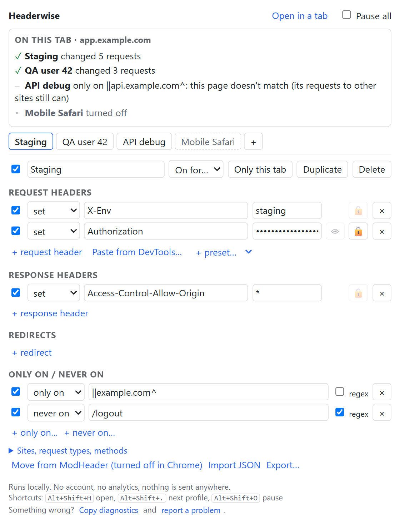Check the Pause all checkbox

coord(346,15)
